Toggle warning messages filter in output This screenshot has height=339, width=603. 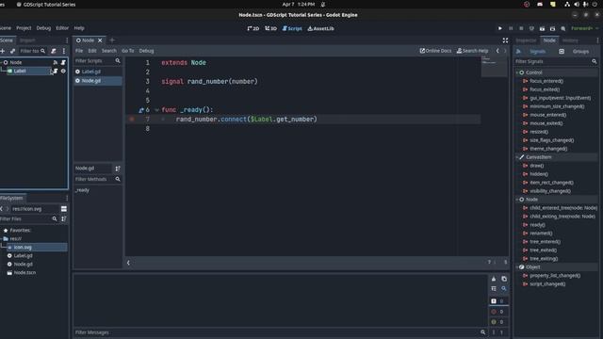[x=498, y=322]
